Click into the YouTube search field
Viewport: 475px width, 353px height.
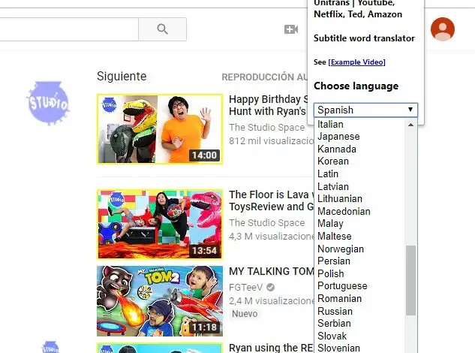pyautogui.click(x=69, y=29)
